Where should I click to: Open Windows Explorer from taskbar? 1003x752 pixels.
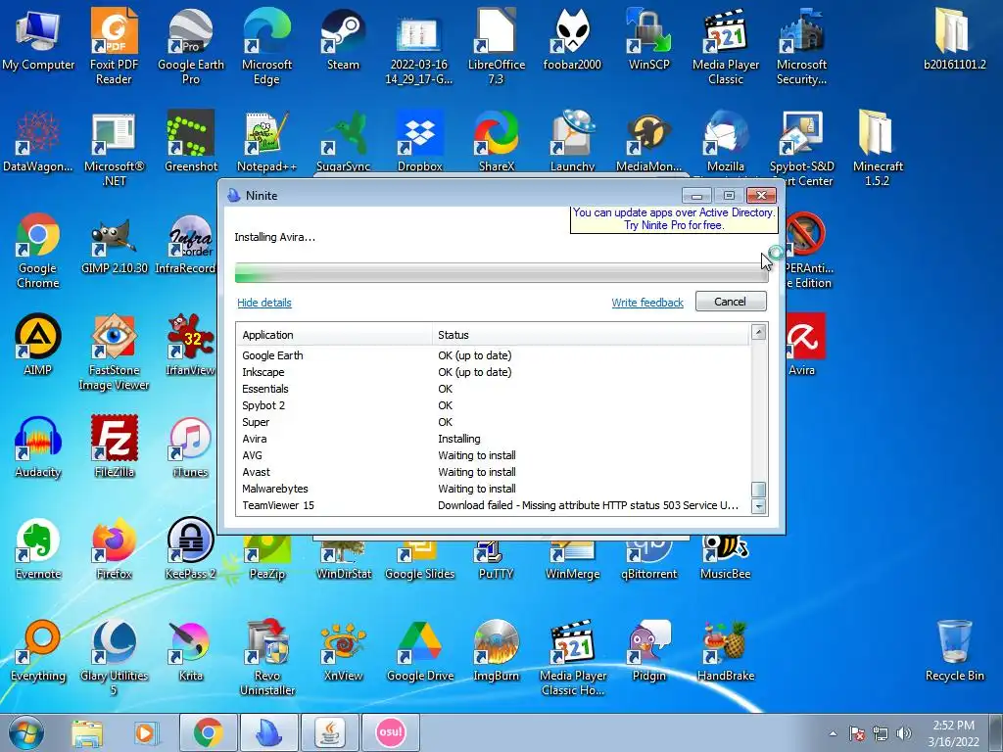86,732
